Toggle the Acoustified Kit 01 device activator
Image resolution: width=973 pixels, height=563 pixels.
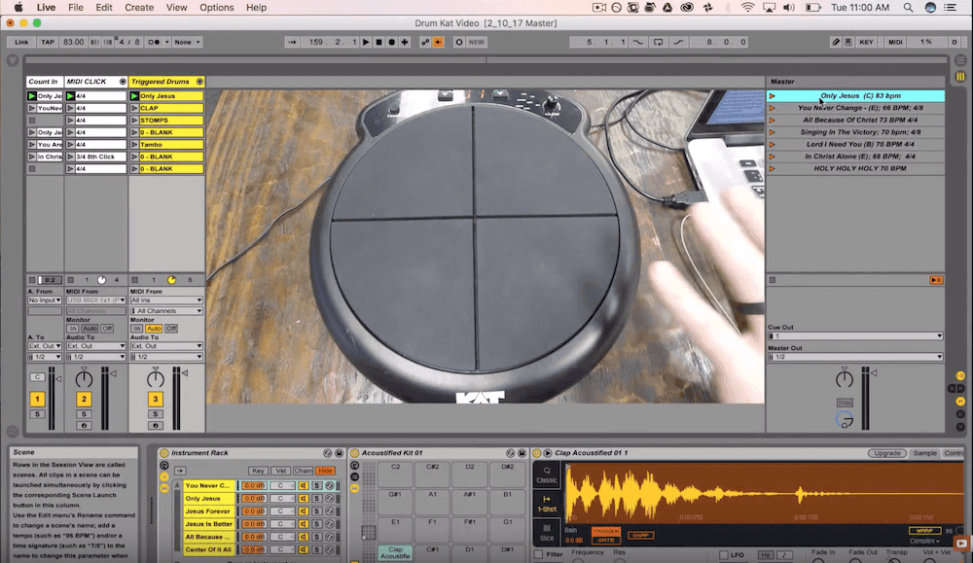pos(355,453)
